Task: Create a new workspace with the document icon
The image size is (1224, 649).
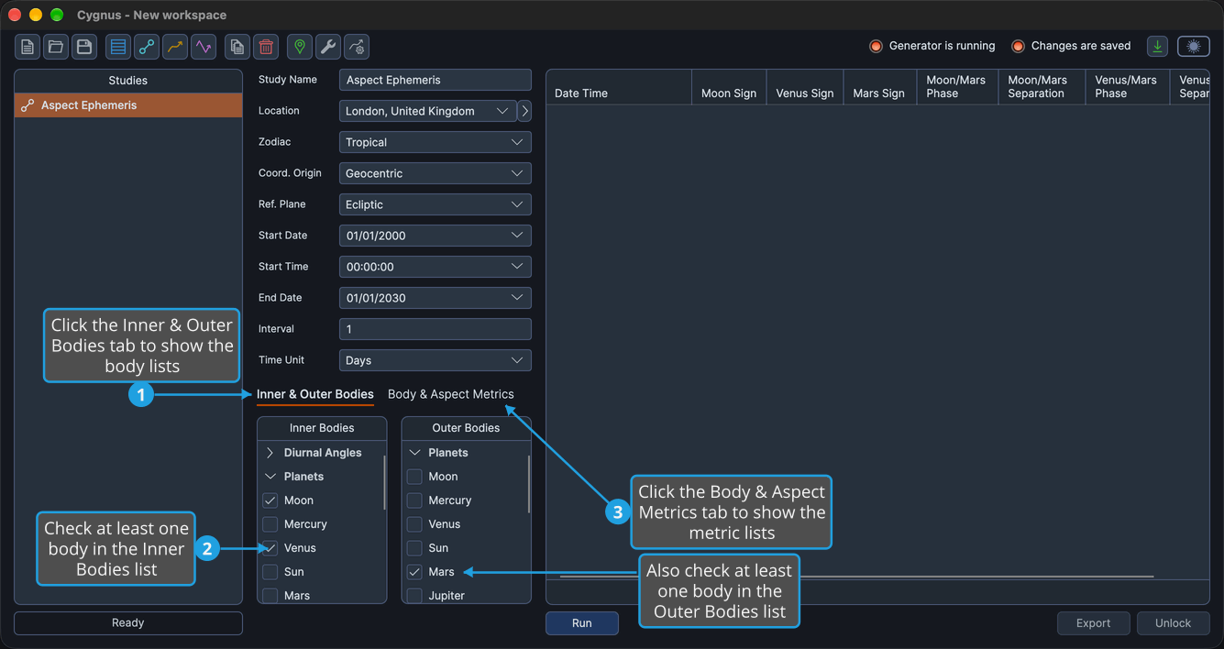Action: pos(28,47)
